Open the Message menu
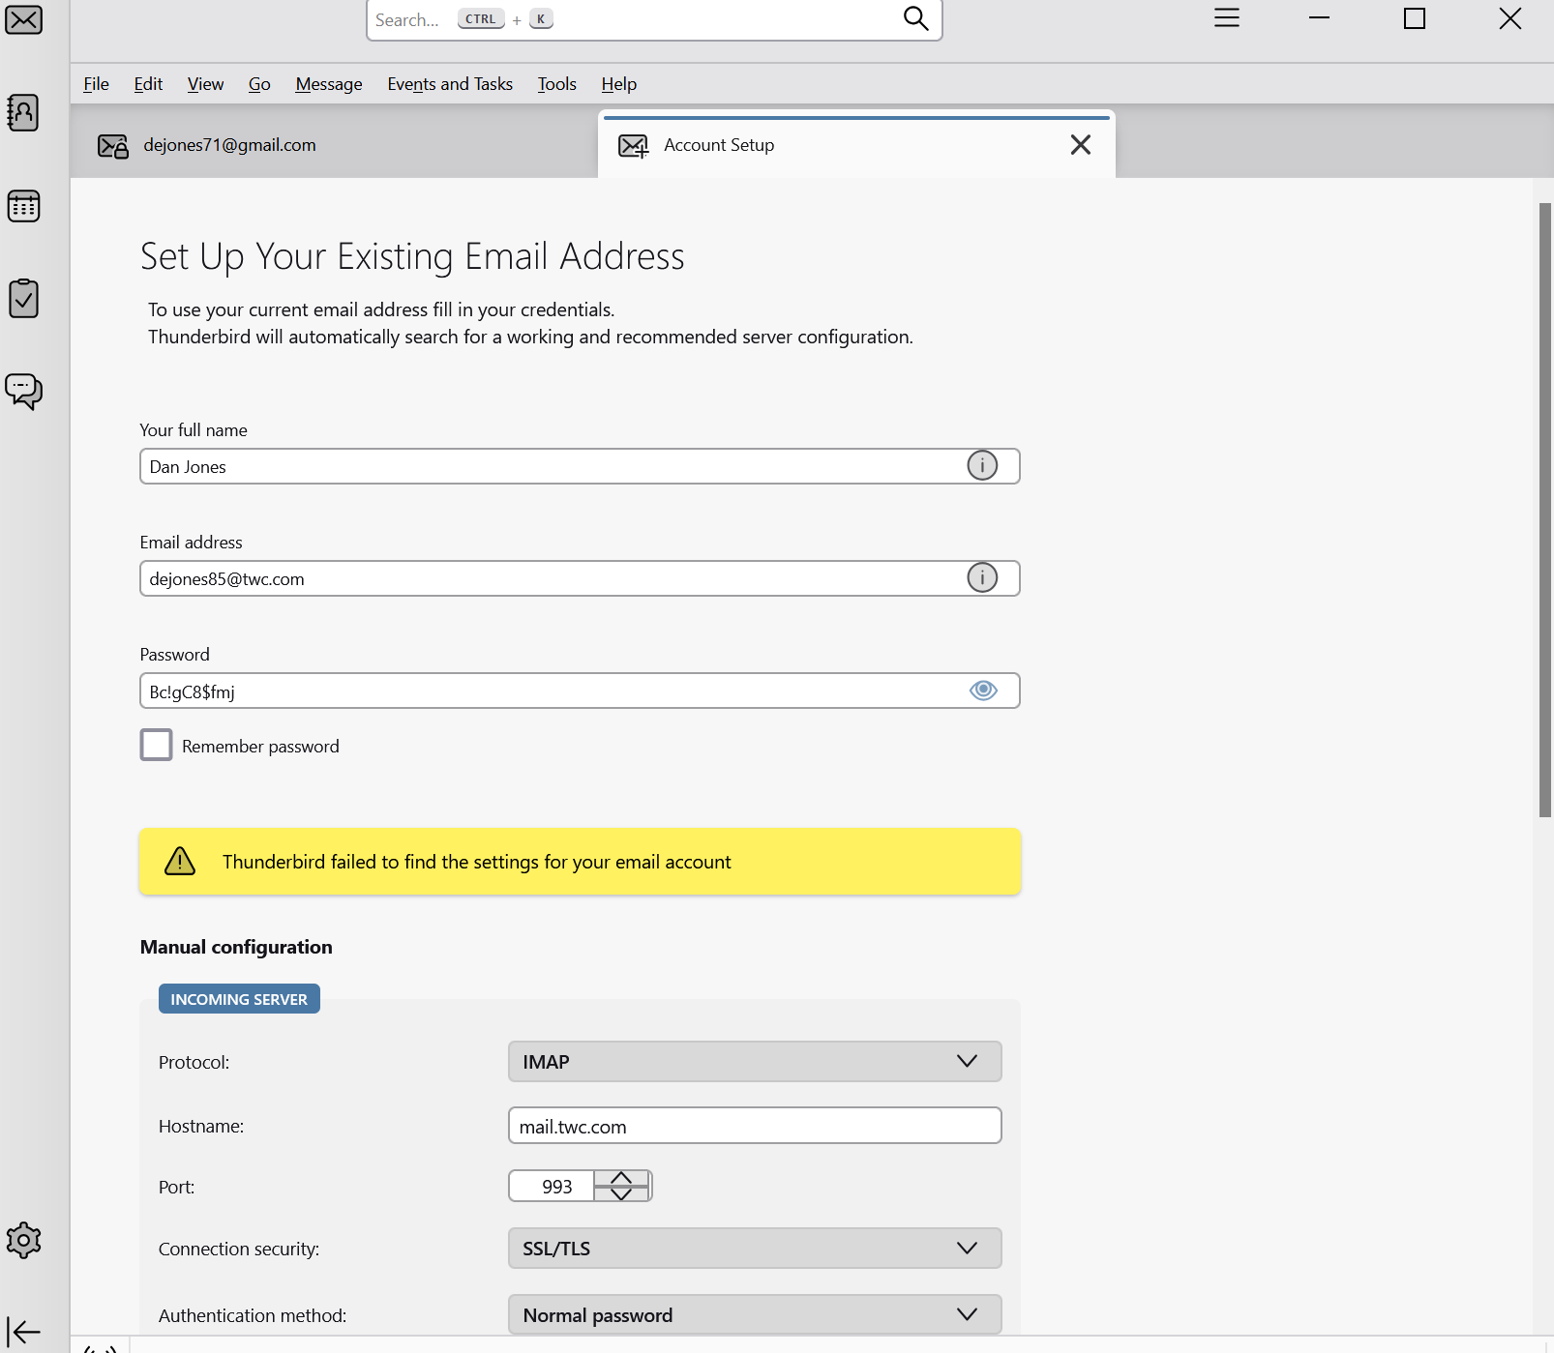Viewport: 1554px width, 1353px height. pyautogui.click(x=329, y=84)
